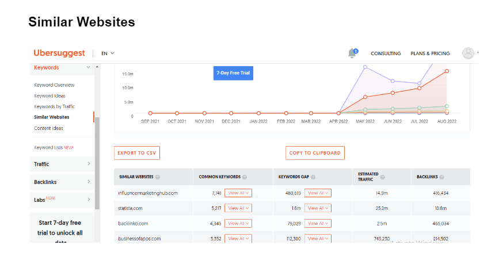Click keywords gap value 480,619
The height and width of the screenshot is (268, 495).
click(x=293, y=193)
